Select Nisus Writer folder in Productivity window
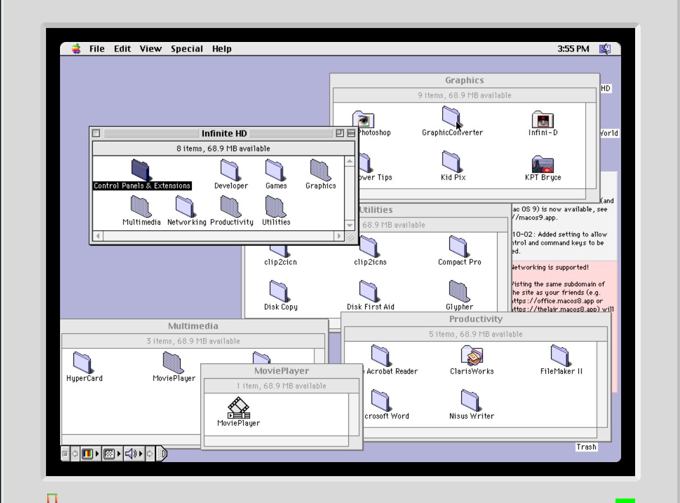Screen dimensions: 680x503 (x=471, y=400)
